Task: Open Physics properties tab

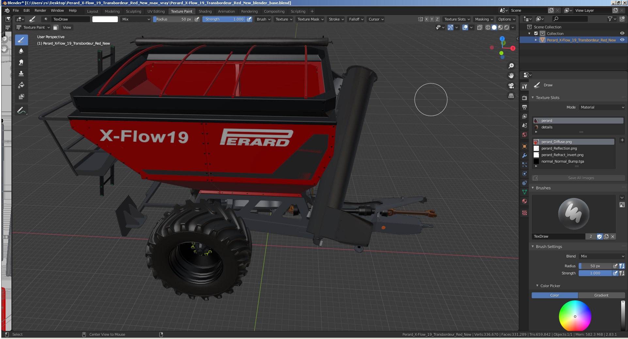Action: pyautogui.click(x=525, y=174)
